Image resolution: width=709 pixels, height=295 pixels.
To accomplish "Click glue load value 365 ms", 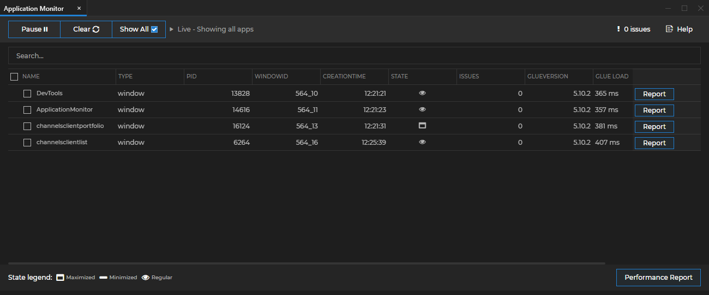I will point(606,94).
